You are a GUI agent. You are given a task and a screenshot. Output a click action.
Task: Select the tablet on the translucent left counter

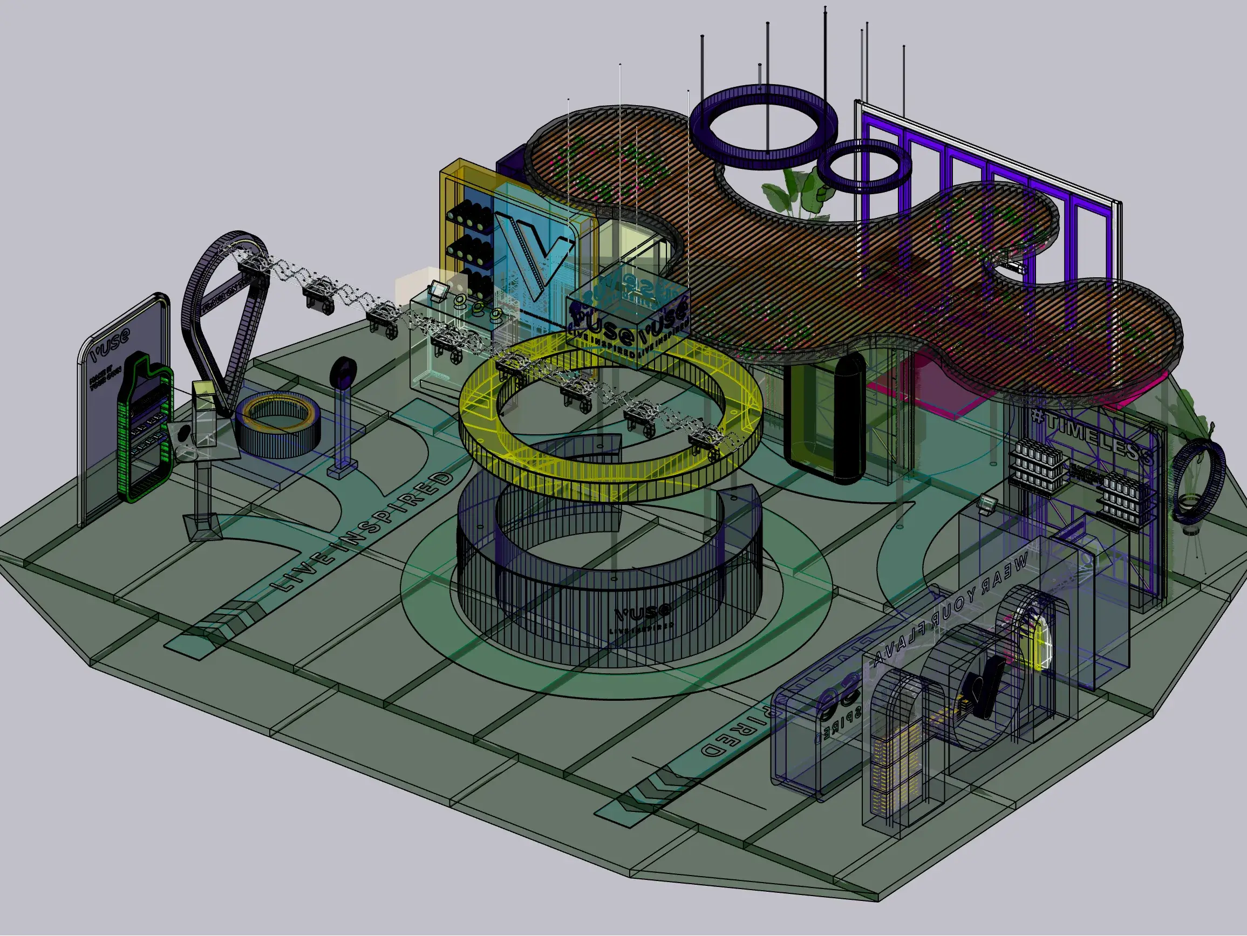tap(438, 291)
